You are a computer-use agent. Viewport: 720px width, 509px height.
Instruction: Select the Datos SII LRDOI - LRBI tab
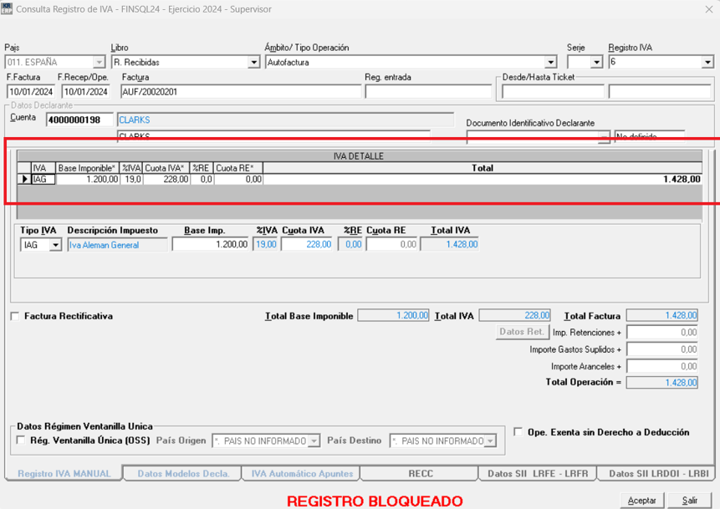[x=658, y=474]
